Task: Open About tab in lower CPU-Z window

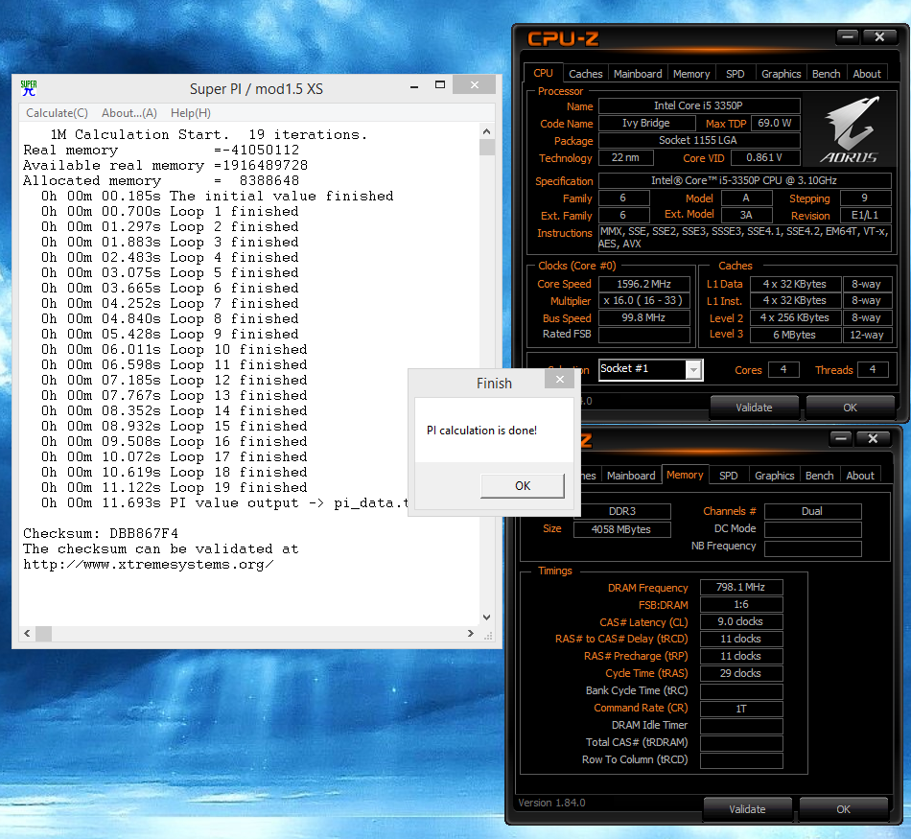Action: [860, 476]
